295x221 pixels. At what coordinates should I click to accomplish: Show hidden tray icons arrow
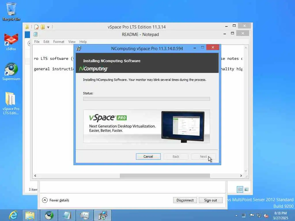pos(236,216)
